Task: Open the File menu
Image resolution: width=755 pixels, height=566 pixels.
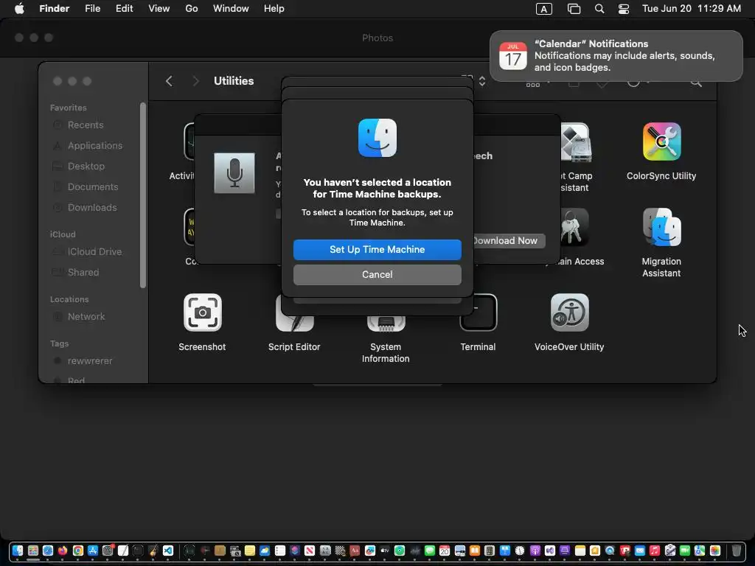Action: (x=92, y=9)
